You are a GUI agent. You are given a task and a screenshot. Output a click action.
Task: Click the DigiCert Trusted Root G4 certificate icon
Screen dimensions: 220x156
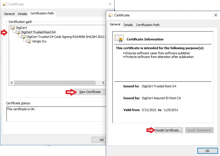[x=18, y=32]
